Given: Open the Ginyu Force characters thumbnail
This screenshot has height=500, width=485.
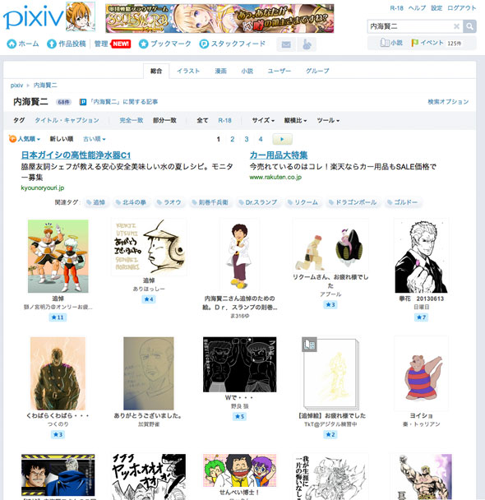Looking at the screenshot, I should tap(58, 256).
